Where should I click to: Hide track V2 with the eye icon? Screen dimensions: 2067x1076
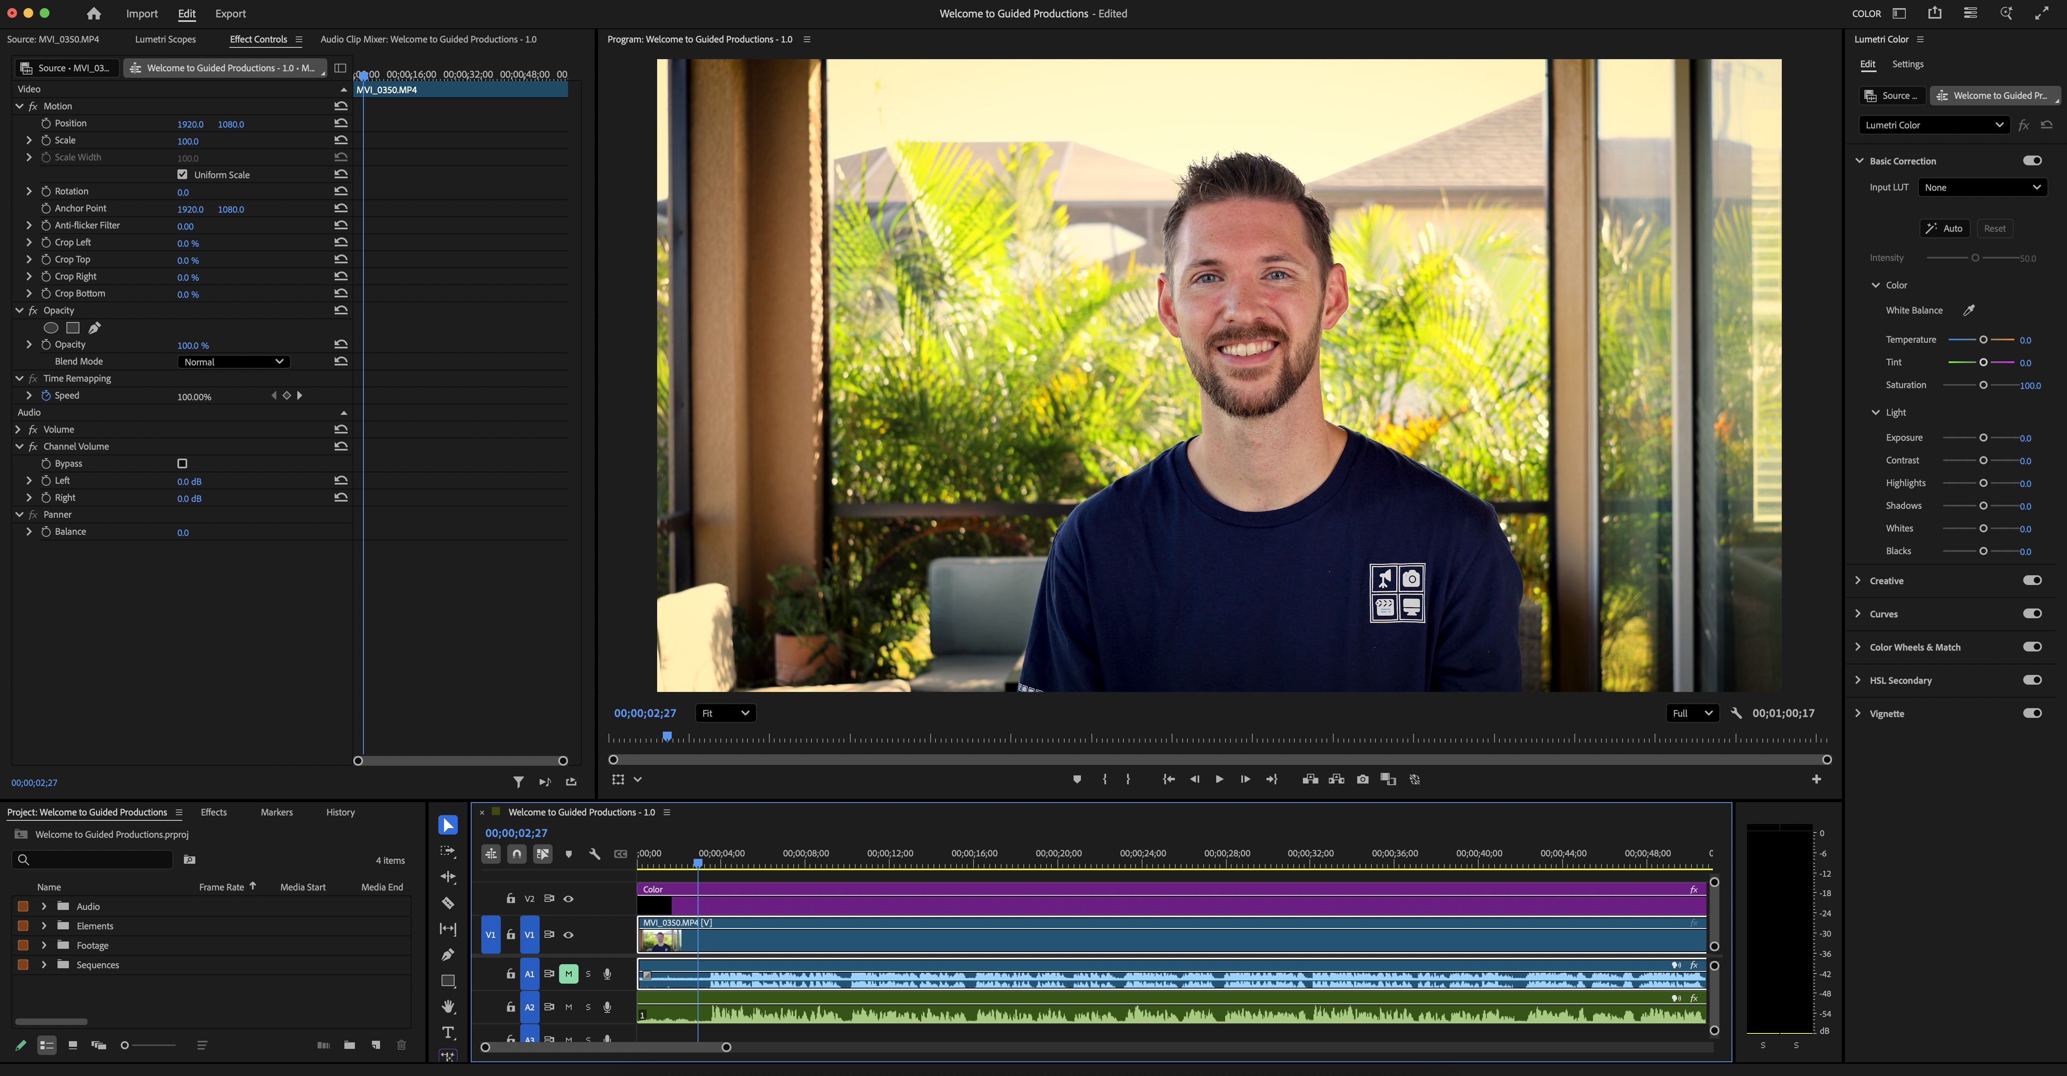[x=568, y=899]
